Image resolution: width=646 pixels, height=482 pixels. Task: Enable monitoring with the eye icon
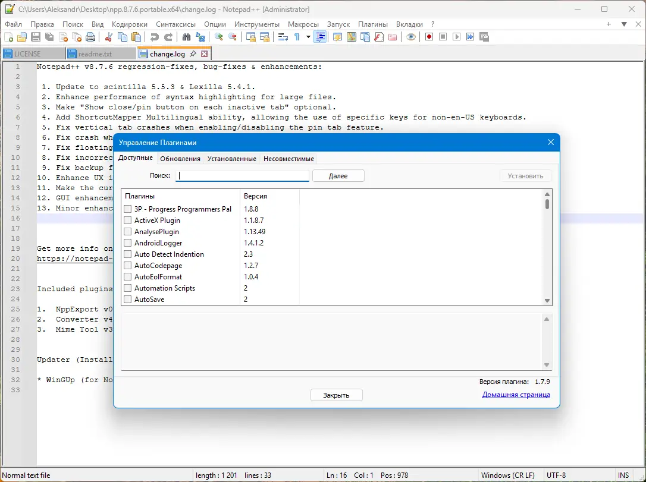(410, 36)
